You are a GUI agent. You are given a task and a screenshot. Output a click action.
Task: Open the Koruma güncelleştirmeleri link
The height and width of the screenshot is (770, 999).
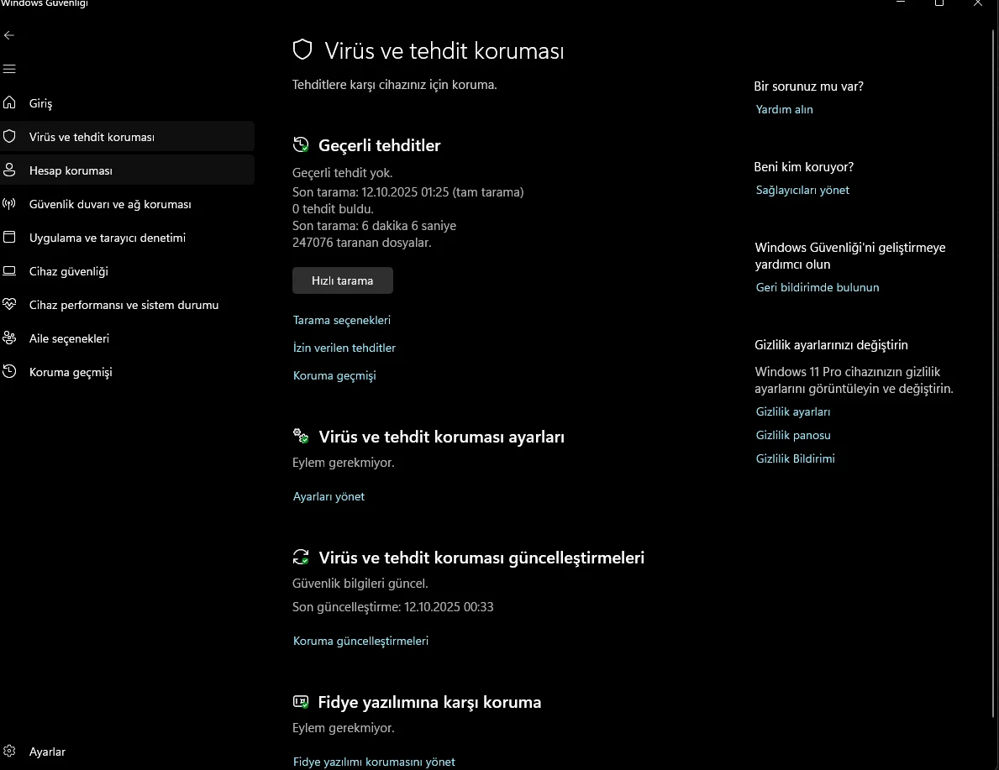[360, 641]
